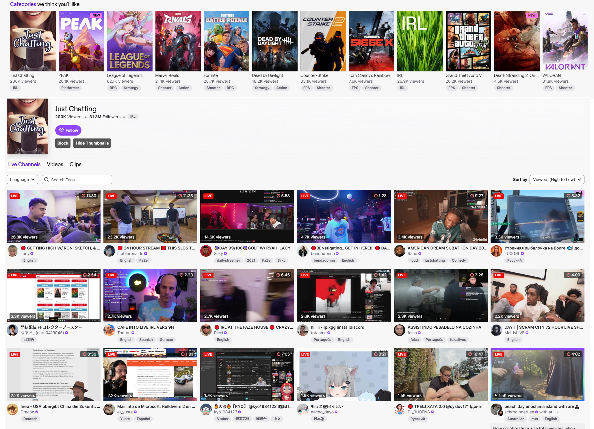Click the Deutsch tag under Dracon
The height and width of the screenshot is (429, 594).
(30, 419)
